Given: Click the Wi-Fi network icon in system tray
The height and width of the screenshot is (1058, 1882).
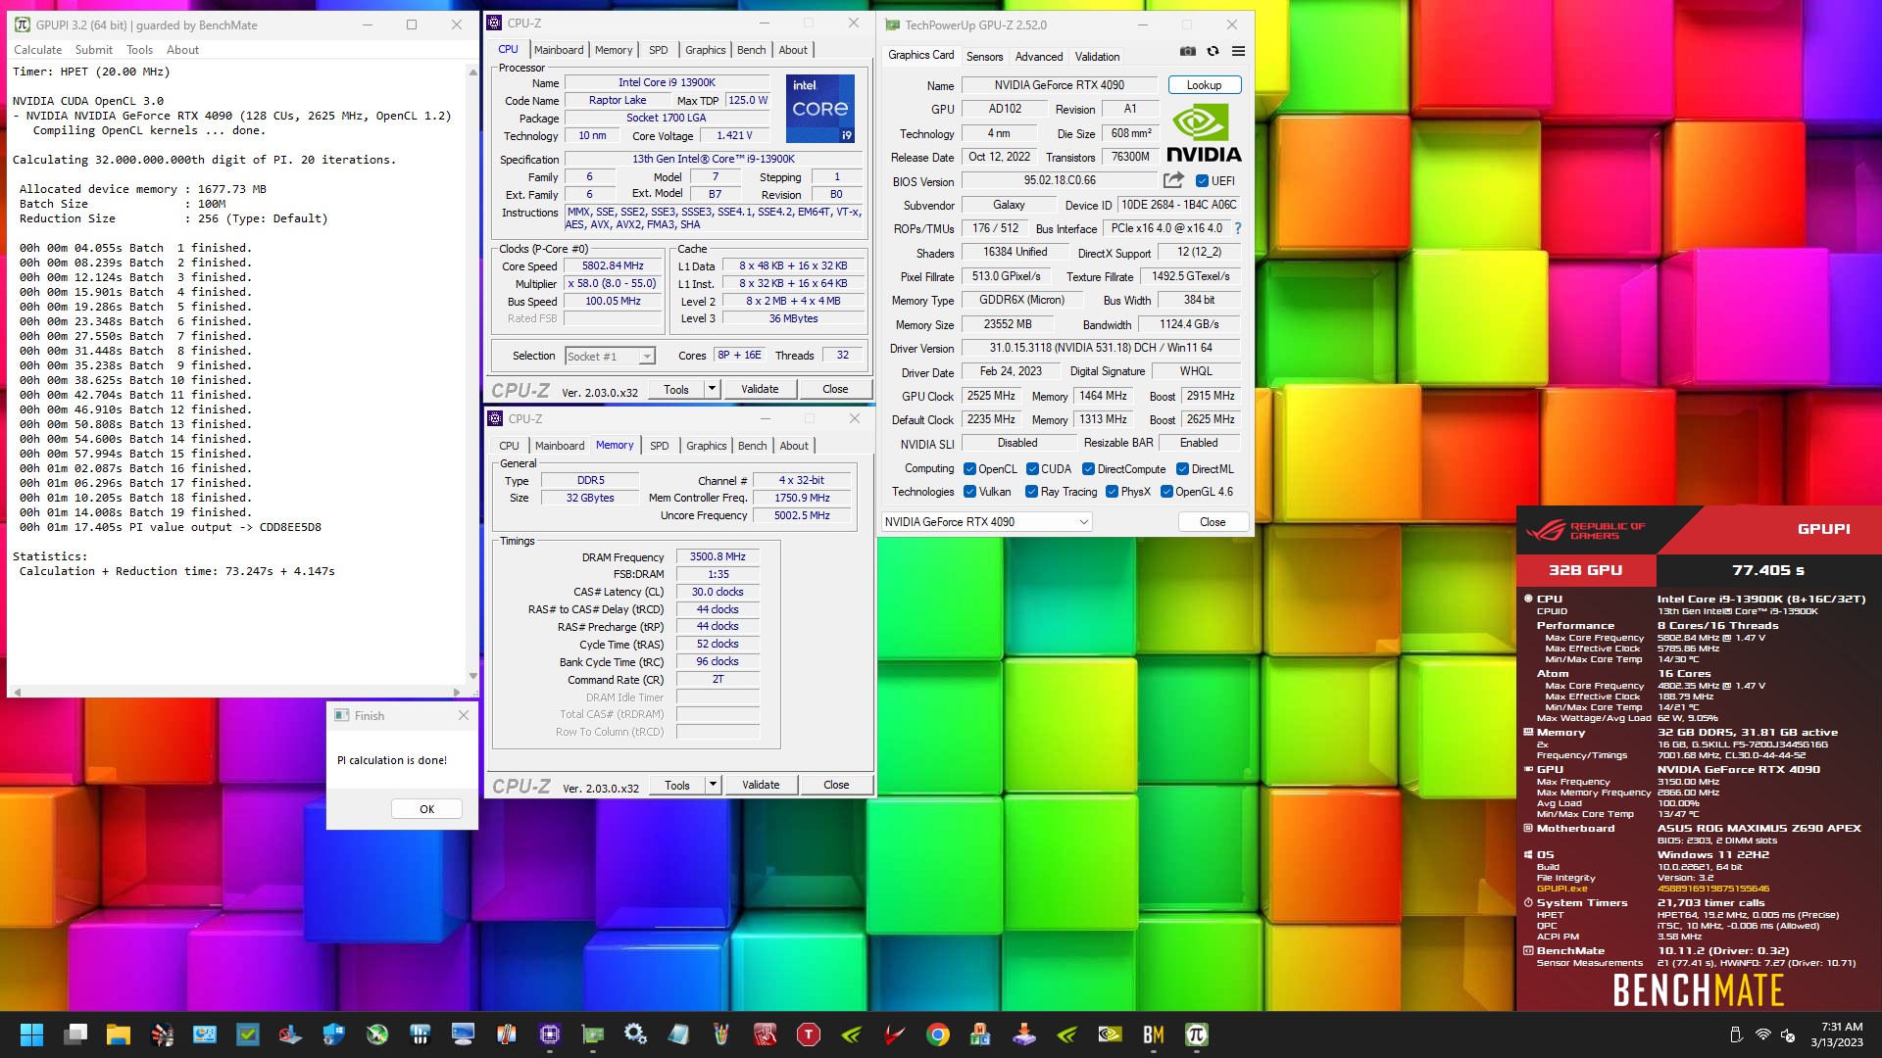Looking at the screenshot, I should [1762, 1034].
